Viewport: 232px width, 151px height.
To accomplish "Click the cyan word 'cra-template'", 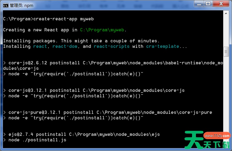I will pyautogui.click(x=162, y=46).
